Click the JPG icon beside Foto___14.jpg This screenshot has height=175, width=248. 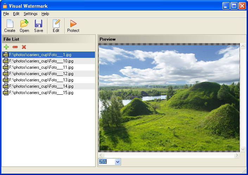pyautogui.click(x=6, y=86)
